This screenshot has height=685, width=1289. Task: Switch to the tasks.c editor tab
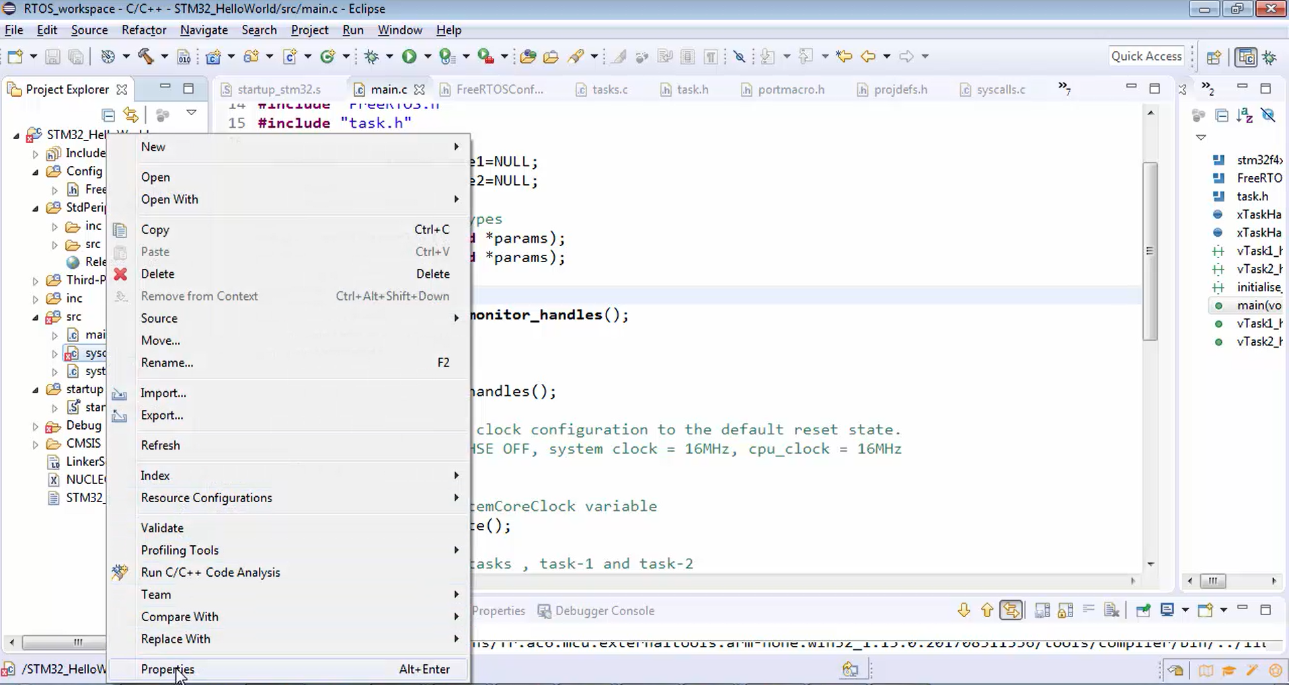click(602, 89)
